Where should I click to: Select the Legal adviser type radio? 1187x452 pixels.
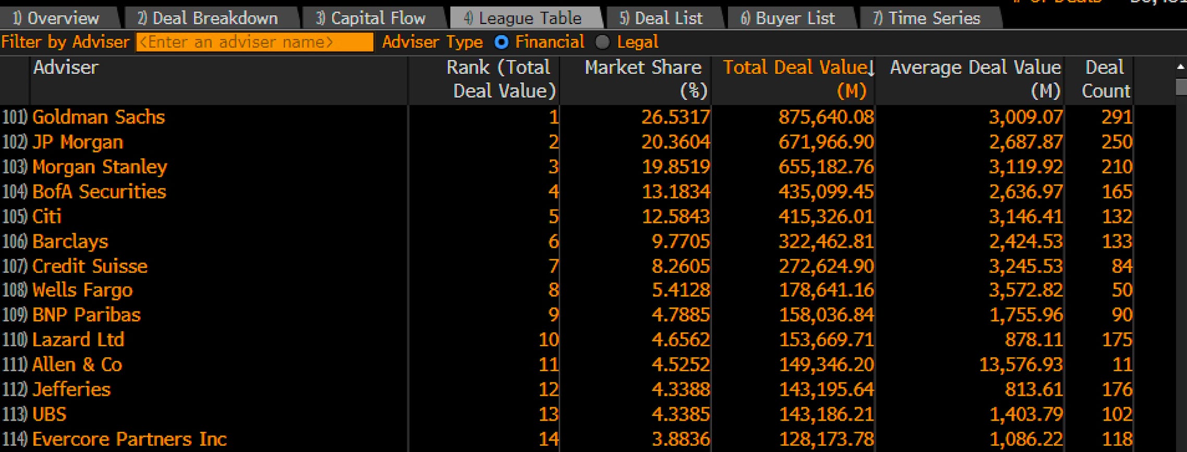602,42
